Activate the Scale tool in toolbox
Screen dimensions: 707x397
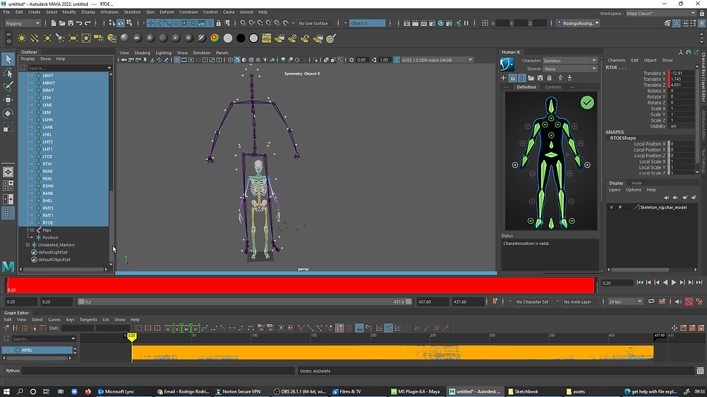(x=8, y=128)
